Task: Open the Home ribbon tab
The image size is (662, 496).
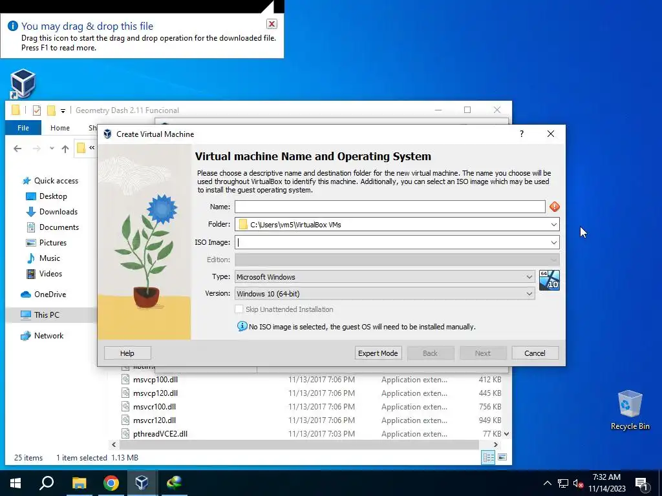Action: [x=60, y=128]
